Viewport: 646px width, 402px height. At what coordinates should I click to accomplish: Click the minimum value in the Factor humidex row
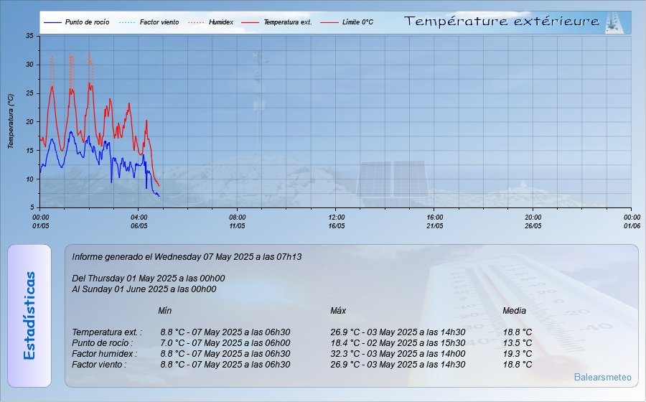(225, 353)
